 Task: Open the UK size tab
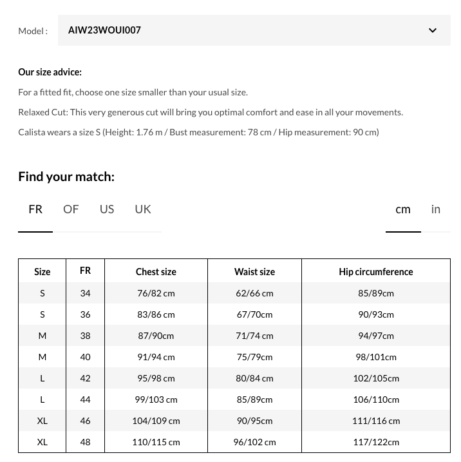pos(143,209)
